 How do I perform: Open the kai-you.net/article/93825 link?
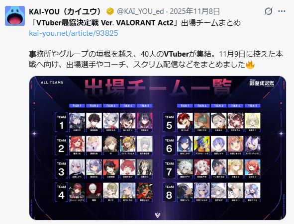point(74,33)
